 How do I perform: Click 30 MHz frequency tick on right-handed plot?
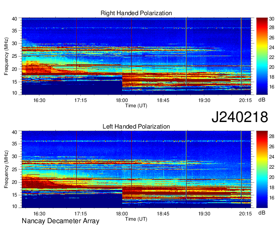(14, 43)
